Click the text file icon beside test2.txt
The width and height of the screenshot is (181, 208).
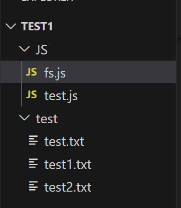pyautogui.click(x=33, y=186)
